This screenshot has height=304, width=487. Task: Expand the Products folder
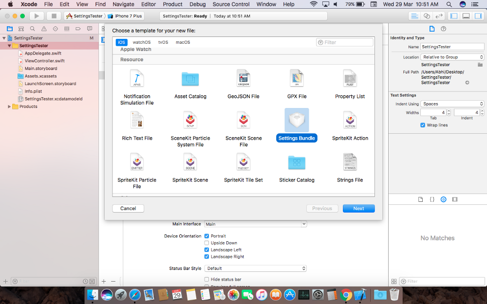(9, 107)
